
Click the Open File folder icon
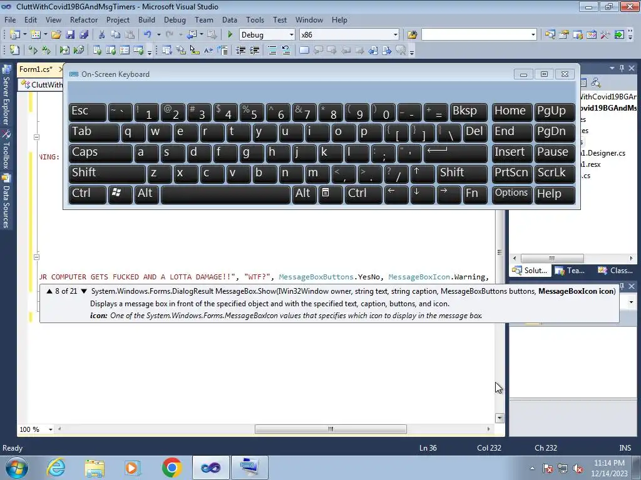click(56, 35)
